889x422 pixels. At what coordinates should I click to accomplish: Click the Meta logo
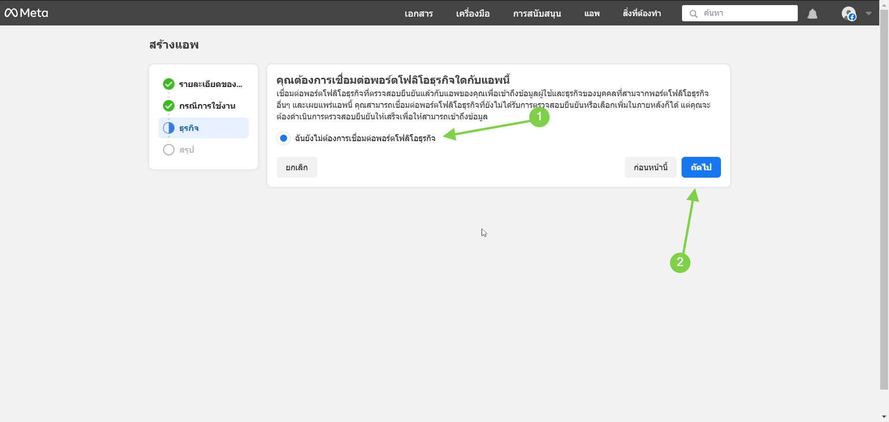point(26,13)
